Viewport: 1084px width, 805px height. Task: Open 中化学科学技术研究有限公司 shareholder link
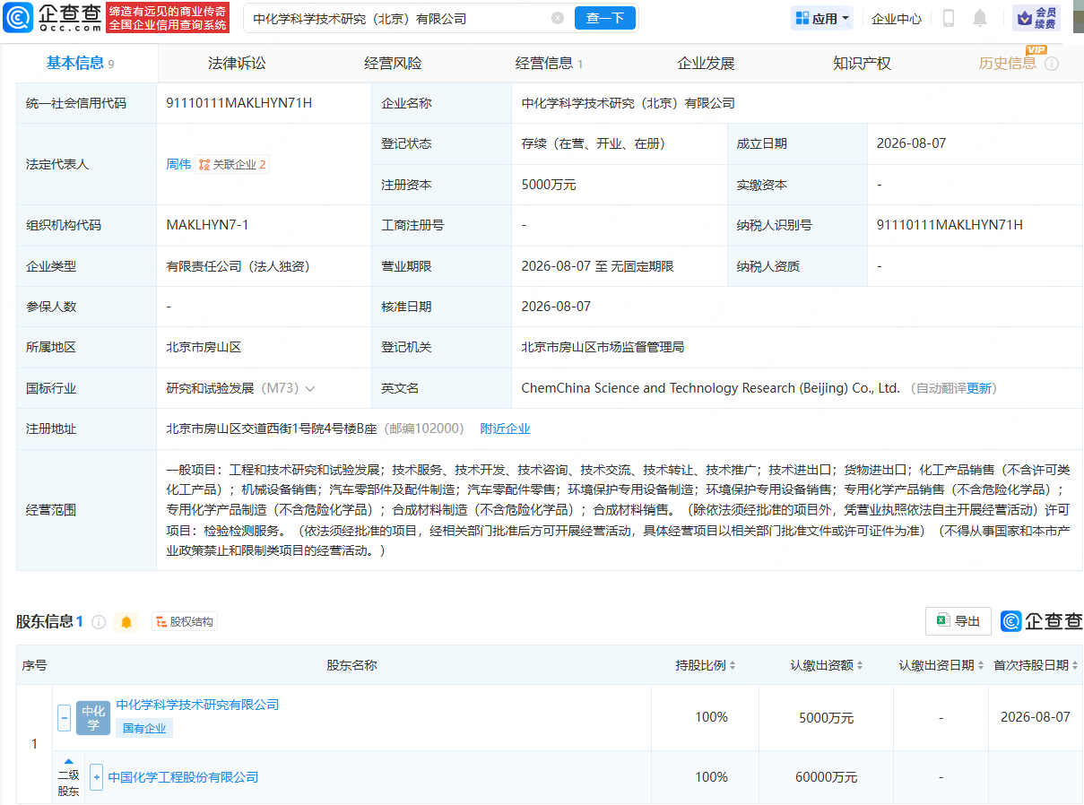(x=197, y=705)
